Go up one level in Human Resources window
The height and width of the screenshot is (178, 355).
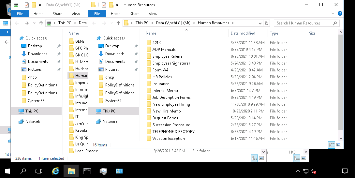pyautogui.click(x=118, y=23)
